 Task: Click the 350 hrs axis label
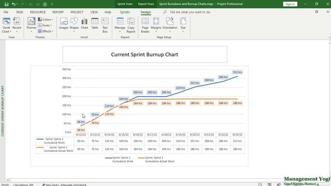(x=67, y=69)
